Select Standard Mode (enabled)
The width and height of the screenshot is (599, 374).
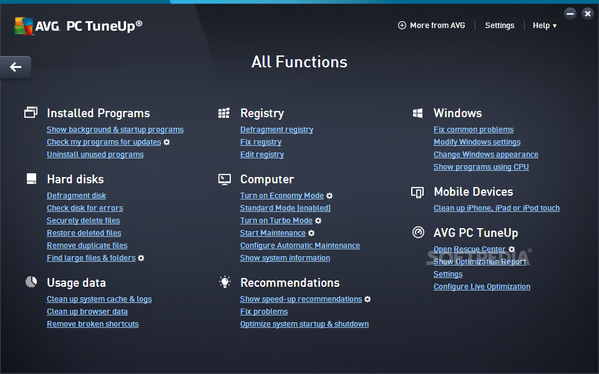(x=285, y=208)
